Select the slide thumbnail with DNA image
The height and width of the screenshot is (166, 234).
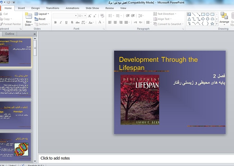[15, 147]
